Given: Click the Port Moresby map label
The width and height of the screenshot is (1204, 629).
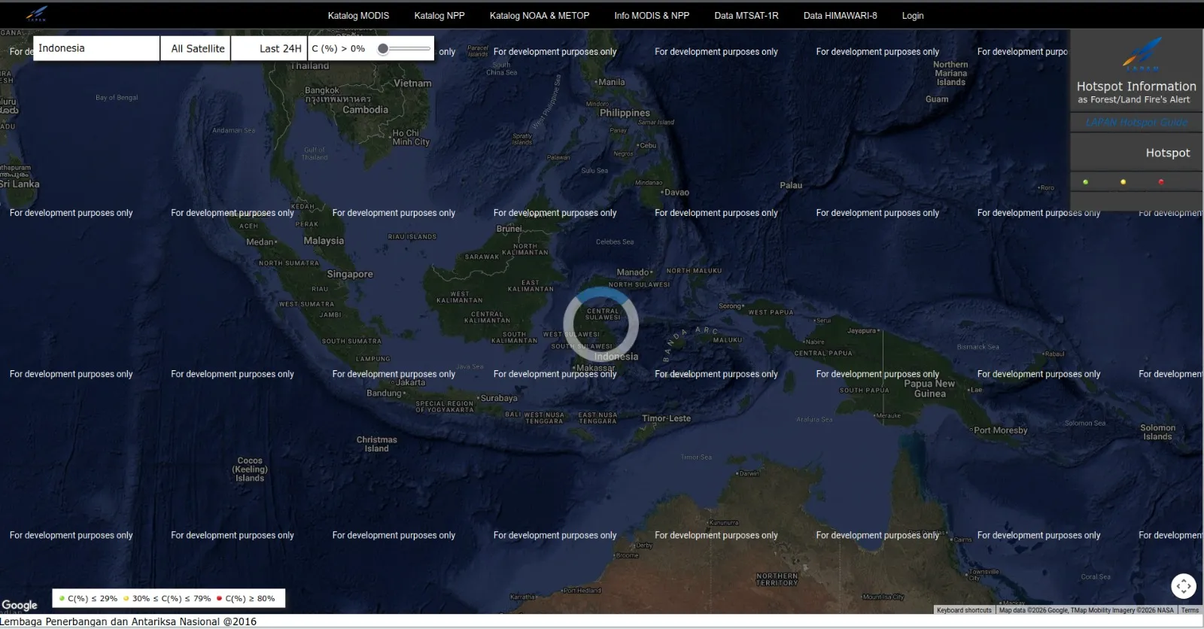Looking at the screenshot, I should pos(1000,430).
